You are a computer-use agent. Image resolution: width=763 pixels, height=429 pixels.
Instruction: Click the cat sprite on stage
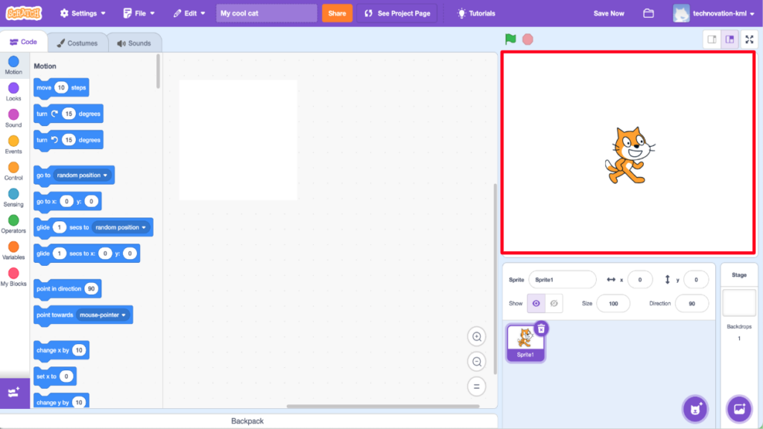pos(630,155)
